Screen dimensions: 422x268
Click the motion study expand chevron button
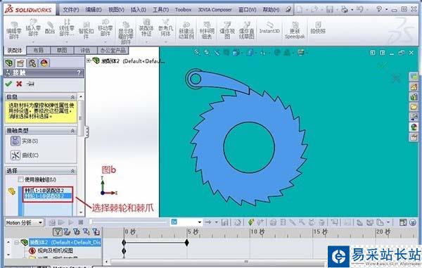click(413, 222)
